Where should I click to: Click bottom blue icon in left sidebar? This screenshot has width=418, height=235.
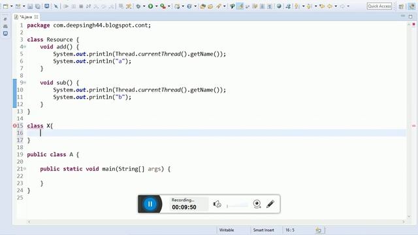[x=5, y=33]
